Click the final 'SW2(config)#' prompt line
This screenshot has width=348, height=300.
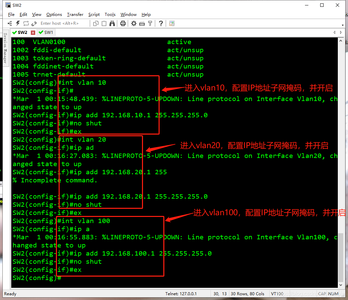pyautogui.click(x=37, y=278)
